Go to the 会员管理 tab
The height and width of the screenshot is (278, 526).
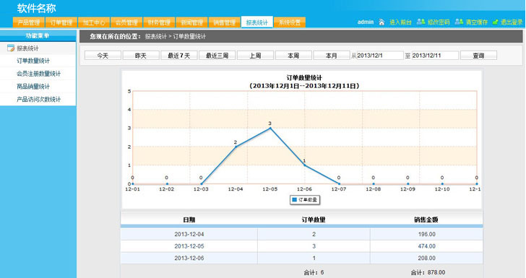[x=126, y=22]
